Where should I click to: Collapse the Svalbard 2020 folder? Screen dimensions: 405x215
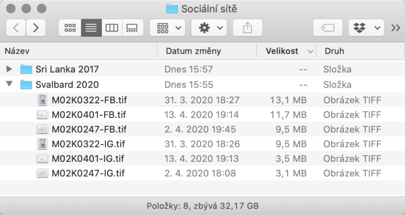pyautogui.click(x=9, y=84)
